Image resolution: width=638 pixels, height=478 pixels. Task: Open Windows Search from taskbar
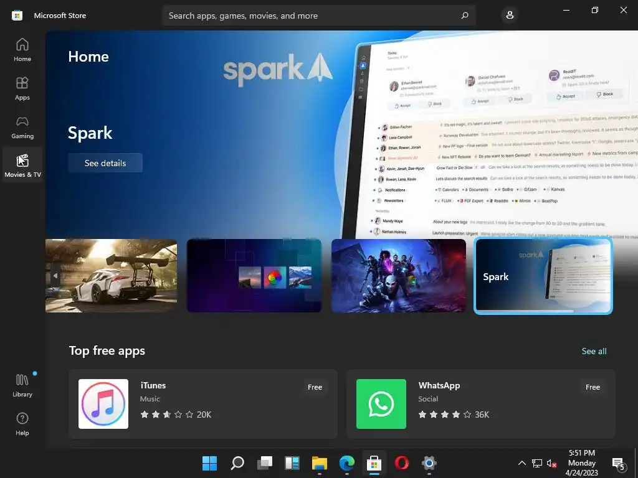click(x=237, y=463)
